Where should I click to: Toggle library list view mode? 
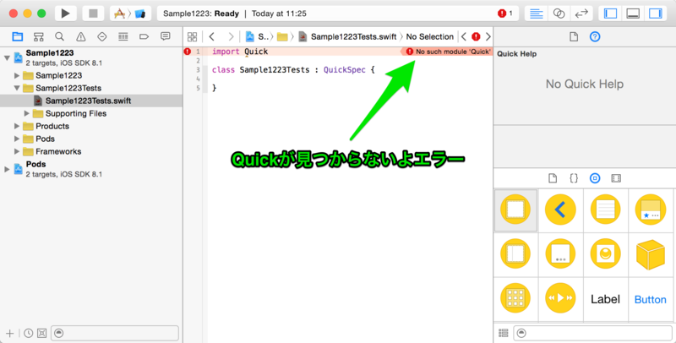point(503,333)
